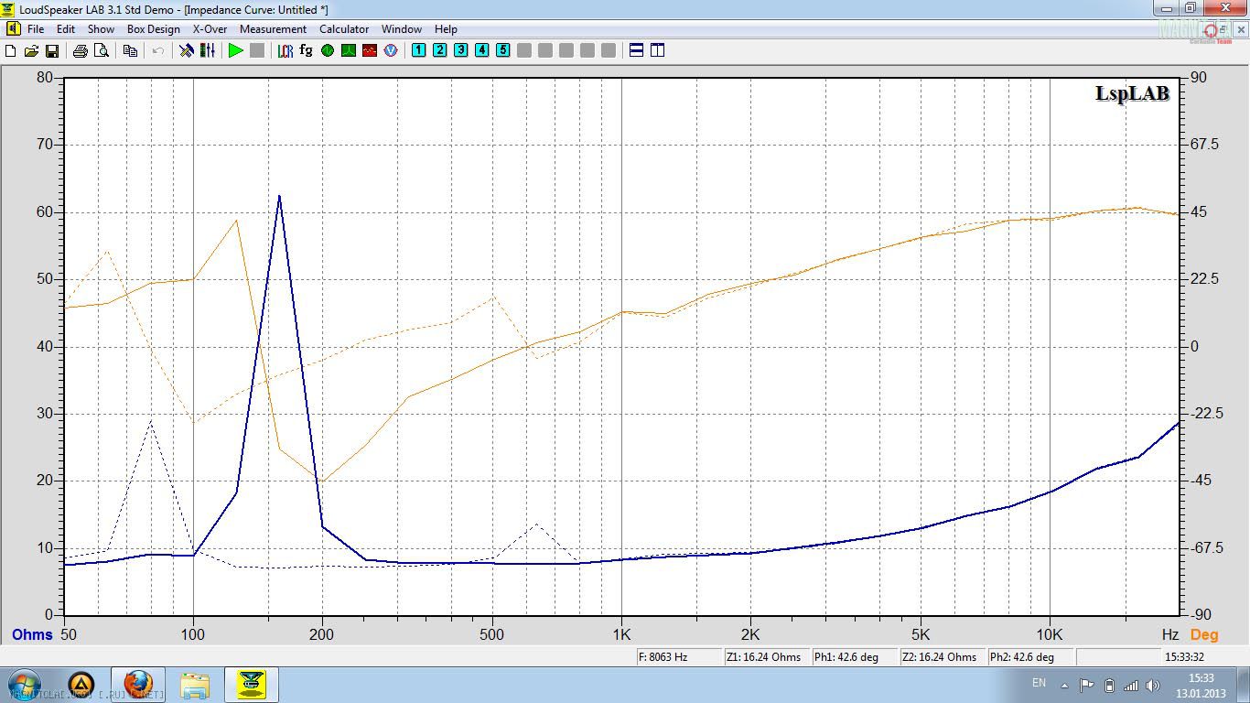The height and width of the screenshot is (703, 1250).
Task: Click the green round gauge toolbar icon
Action: tap(328, 50)
